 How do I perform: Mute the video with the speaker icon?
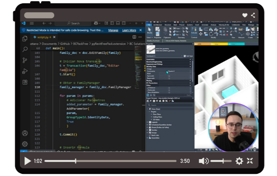[203, 161]
